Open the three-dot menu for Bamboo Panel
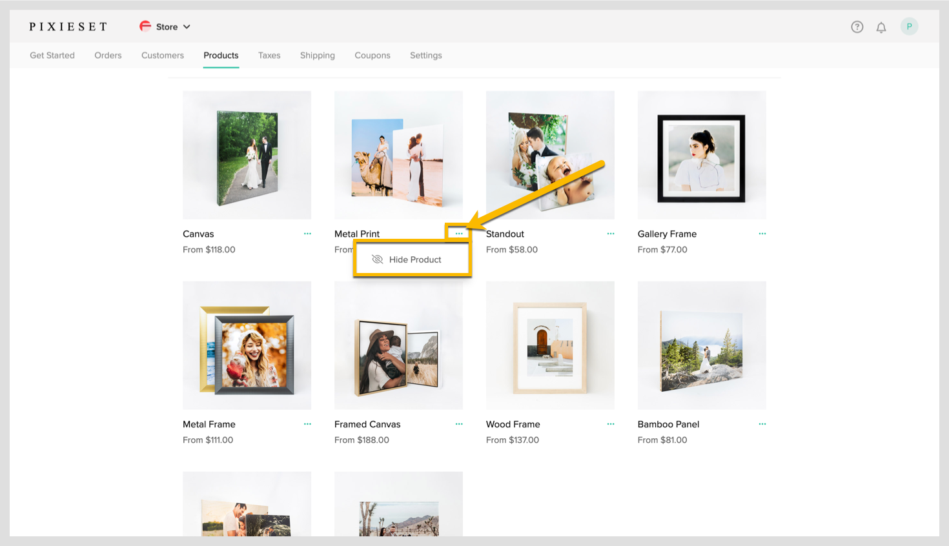Image resolution: width=949 pixels, height=546 pixels. coord(762,424)
